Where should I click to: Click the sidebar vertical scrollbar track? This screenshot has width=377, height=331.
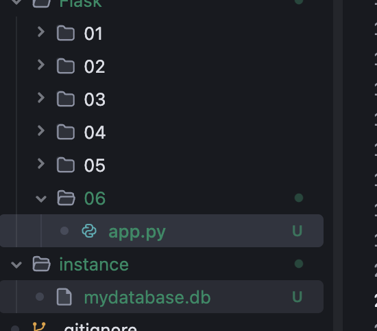pos(338,165)
